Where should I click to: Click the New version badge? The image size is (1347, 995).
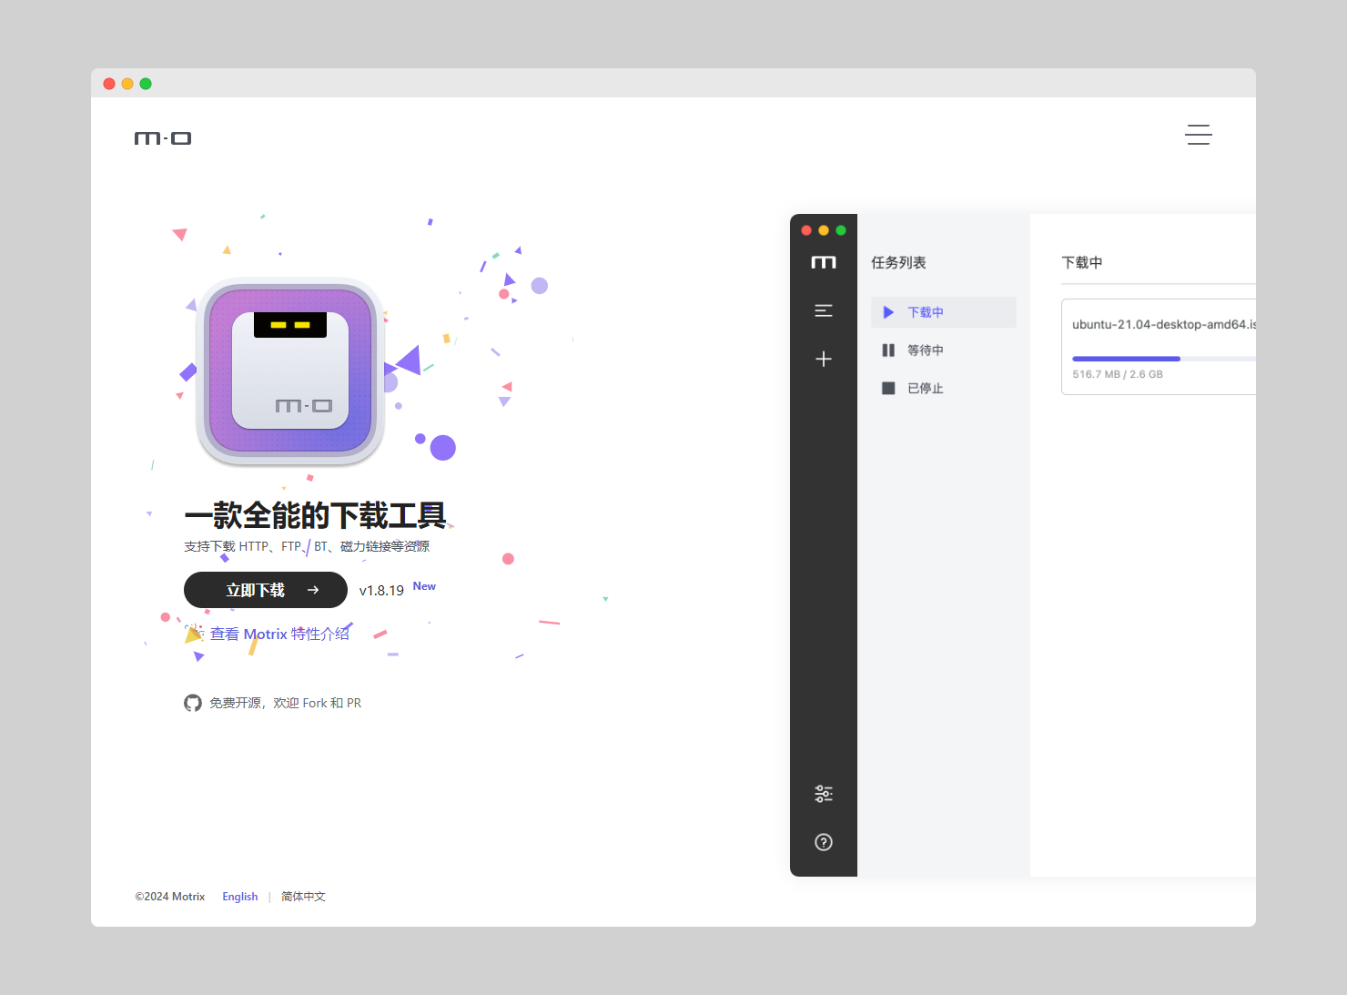pos(424,586)
